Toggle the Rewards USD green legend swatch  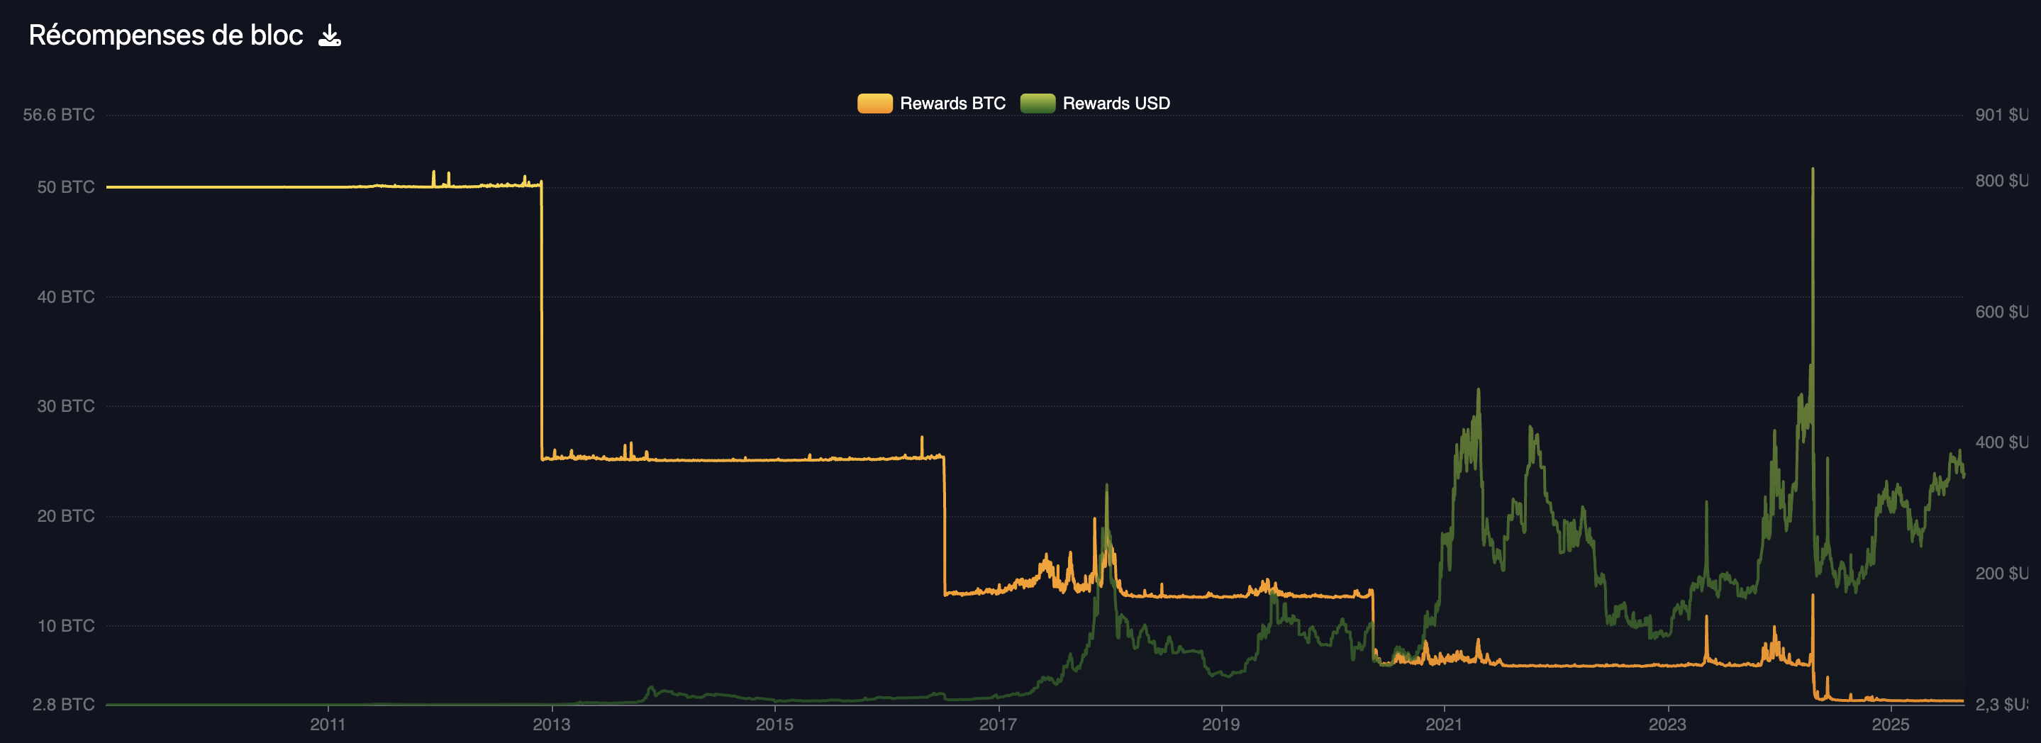coord(1036,104)
